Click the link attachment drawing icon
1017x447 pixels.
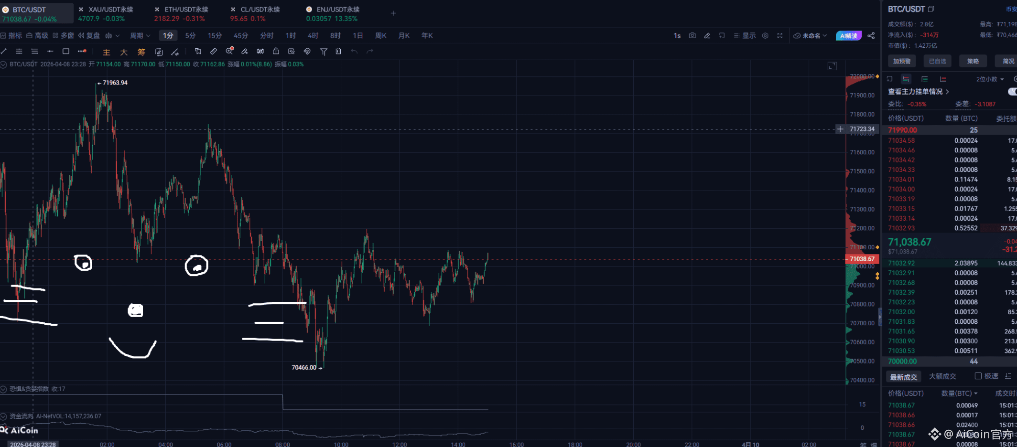307,51
